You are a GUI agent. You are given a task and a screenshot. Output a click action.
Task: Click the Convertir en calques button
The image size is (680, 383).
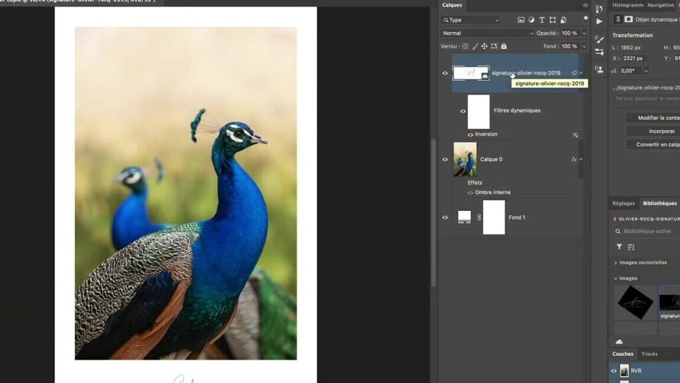[x=653, y=145]
